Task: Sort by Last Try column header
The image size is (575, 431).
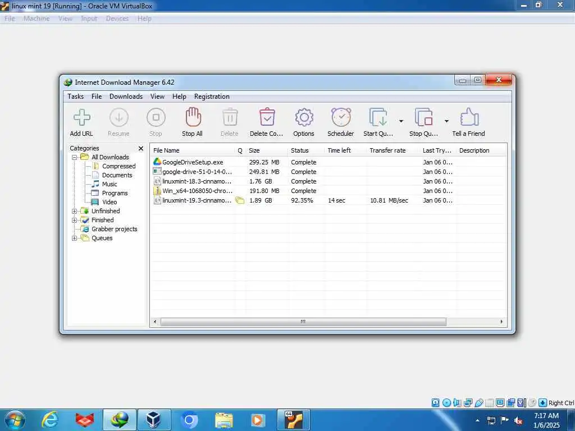Action: click(x=438, y=150)
